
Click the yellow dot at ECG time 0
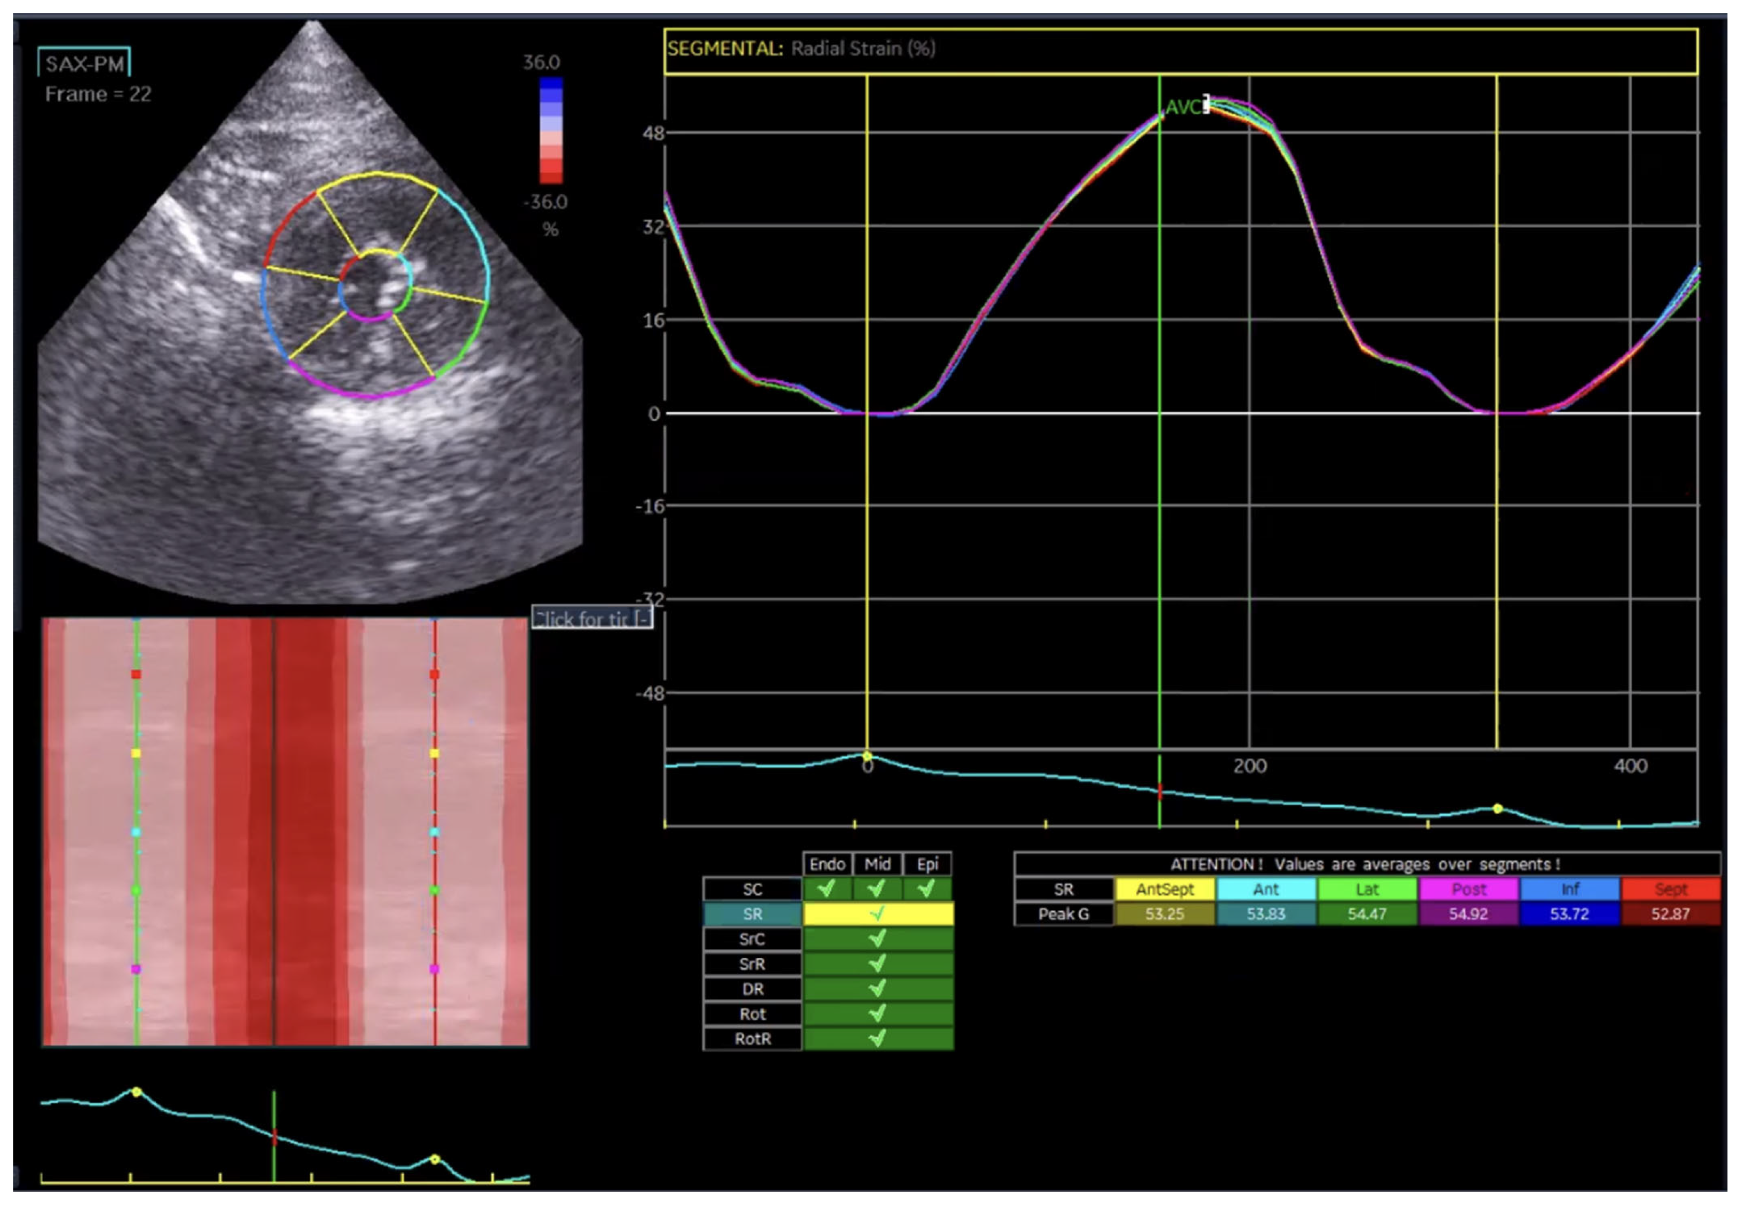[867, 757]
